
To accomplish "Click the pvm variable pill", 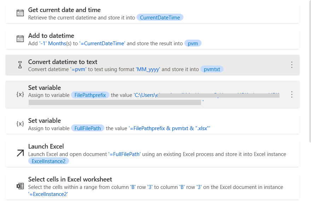I will click(193, 44).
